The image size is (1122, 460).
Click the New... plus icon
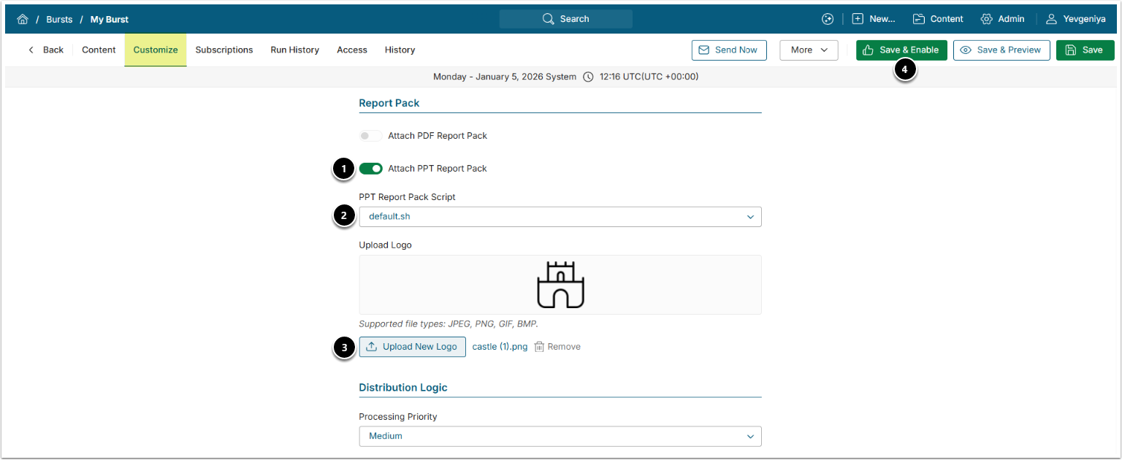[858, 19]
